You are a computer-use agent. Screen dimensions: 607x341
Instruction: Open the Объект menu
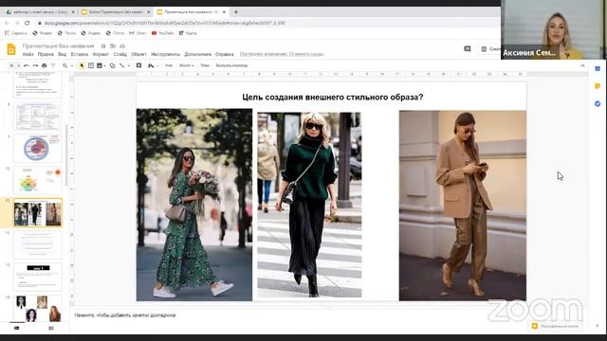(138, 55)
